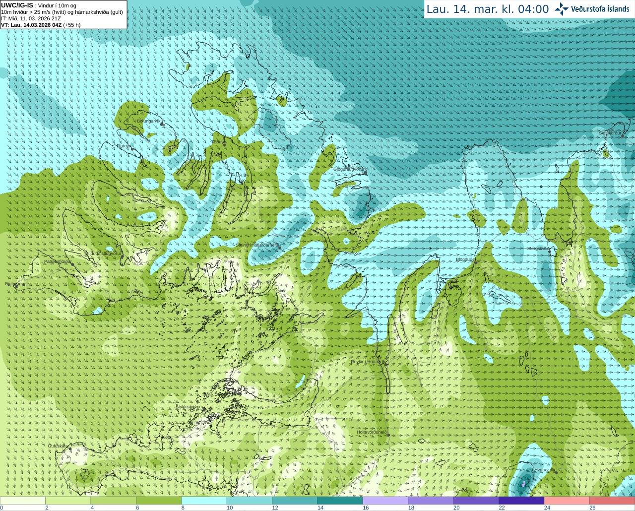Select the 10–12 m/s turquoise swatch
This screenshot has height=511, width=635.
tap(250, 501)
